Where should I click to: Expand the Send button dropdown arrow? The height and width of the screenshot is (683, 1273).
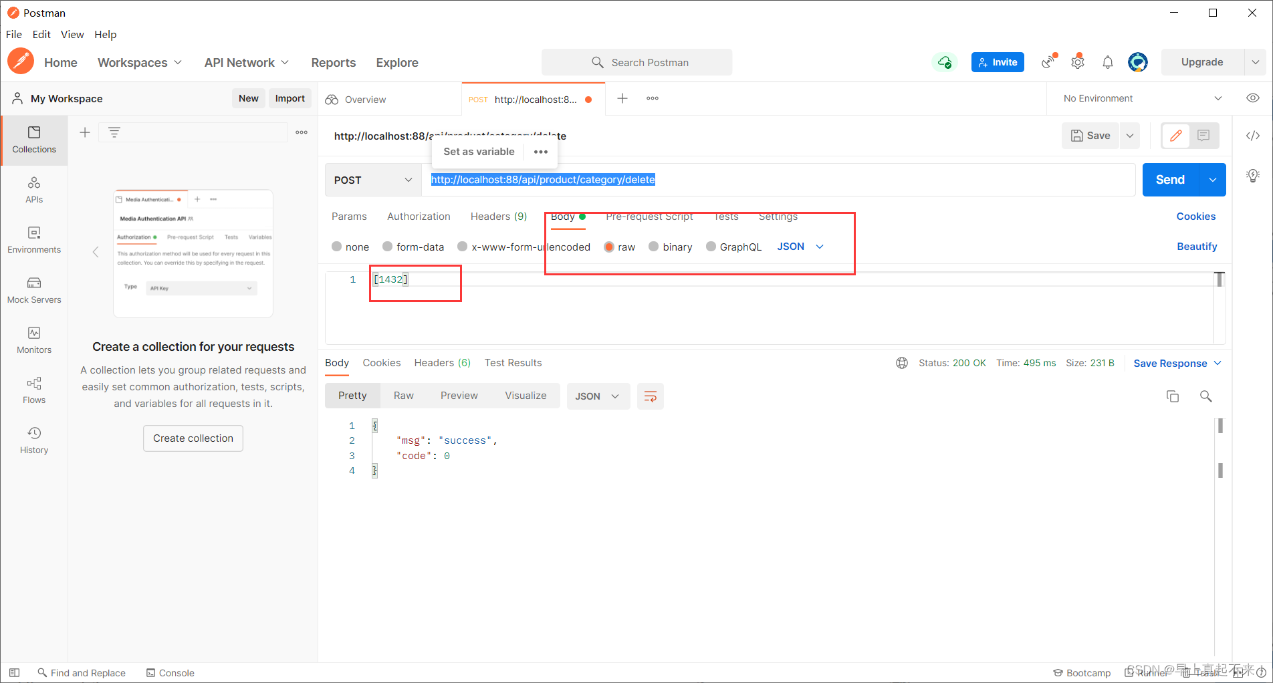coord(1213,180)
